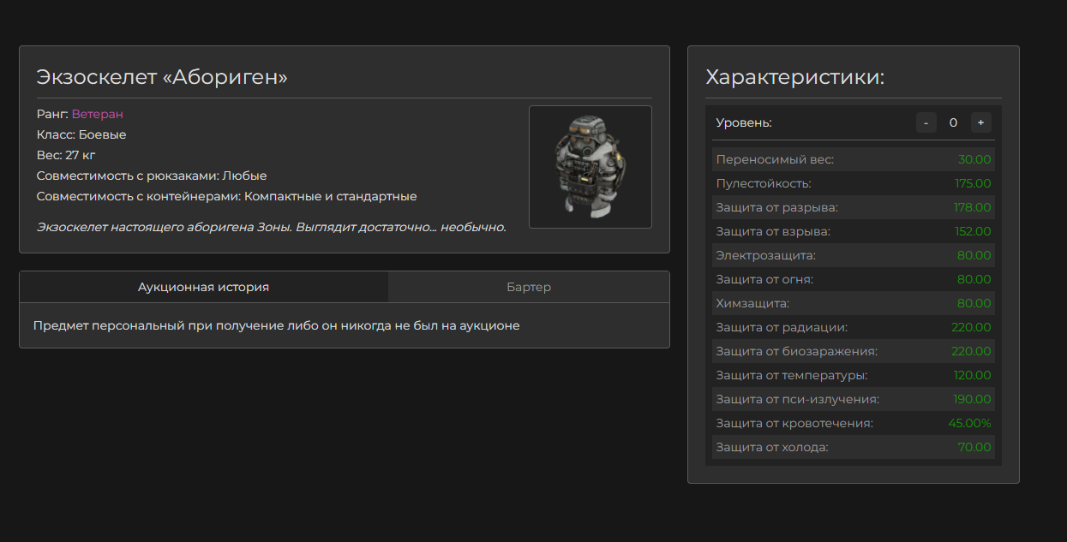Click the value 178.00

point(973,207)
